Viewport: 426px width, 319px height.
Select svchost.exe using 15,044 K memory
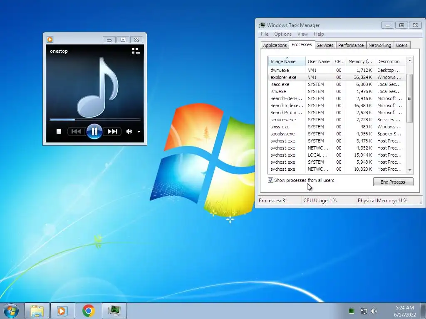[x=337, y=155]
